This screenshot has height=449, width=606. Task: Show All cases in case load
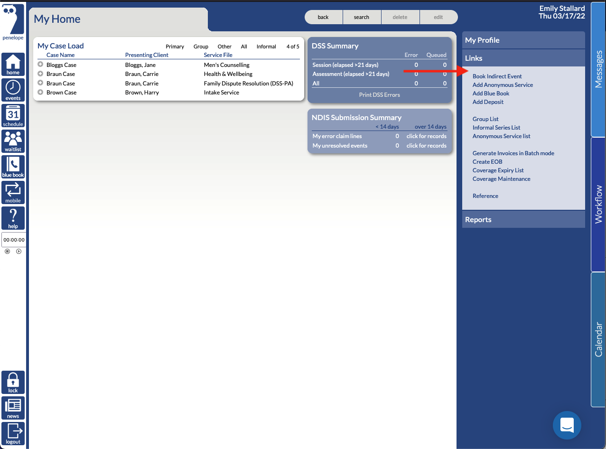244,47
